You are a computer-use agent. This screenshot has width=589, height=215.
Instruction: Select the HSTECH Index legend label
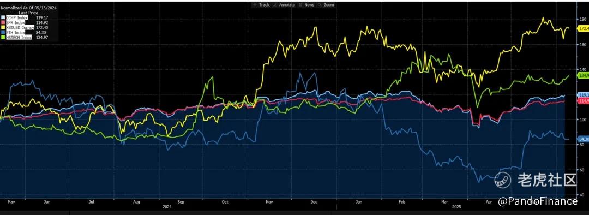tap(19, 37)
